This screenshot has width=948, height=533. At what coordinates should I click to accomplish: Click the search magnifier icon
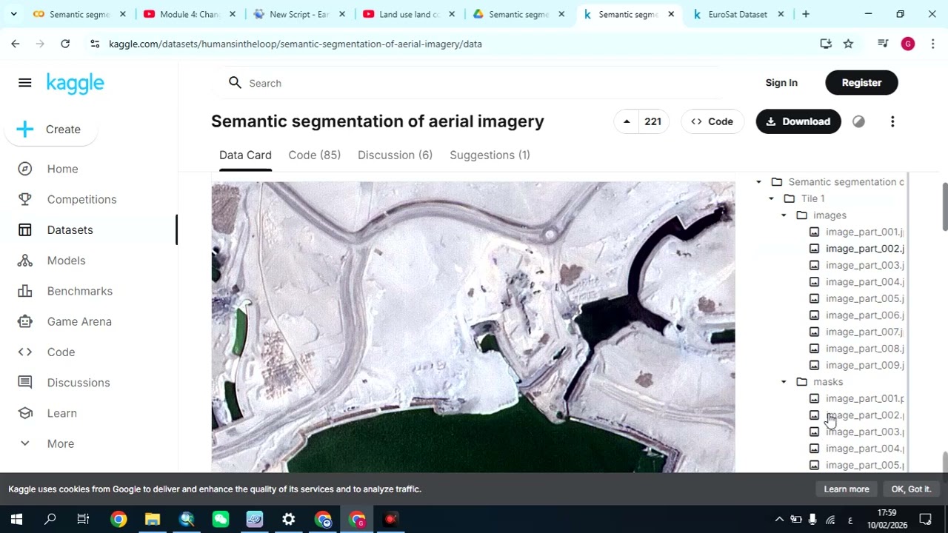coord(235,83)
